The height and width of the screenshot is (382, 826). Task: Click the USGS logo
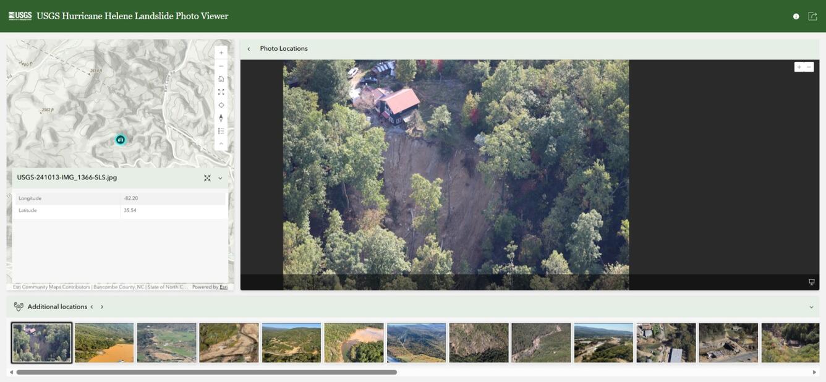click(20, 16)
